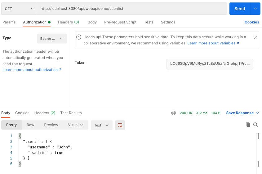Select the Raw response view
Image resolution: width=262 pixels, height=174 pixels.
(x=30, y=125)
